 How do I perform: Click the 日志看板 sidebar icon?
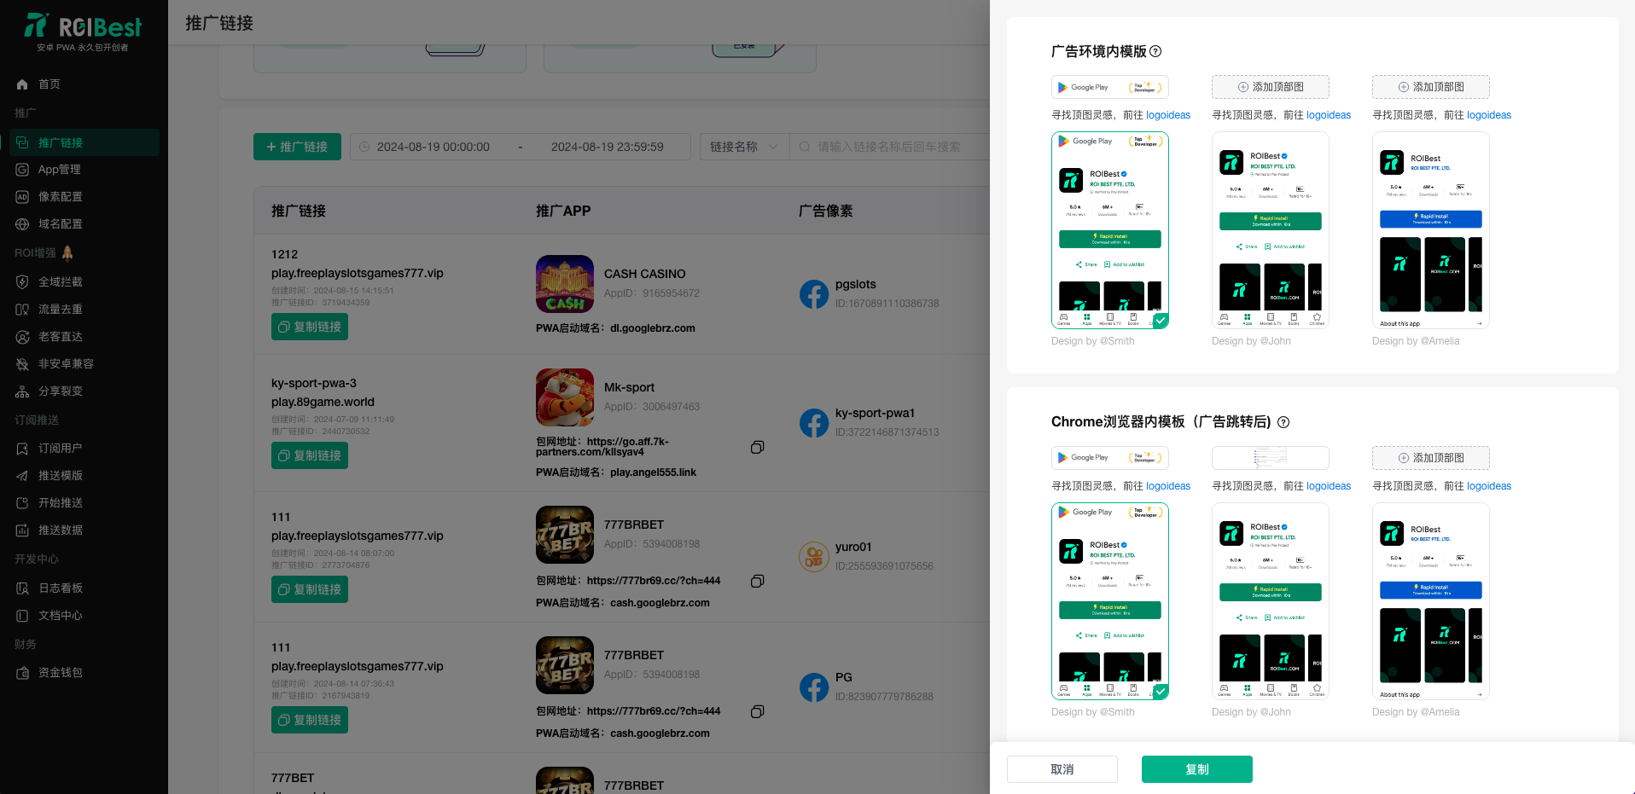tap(22, 588)
